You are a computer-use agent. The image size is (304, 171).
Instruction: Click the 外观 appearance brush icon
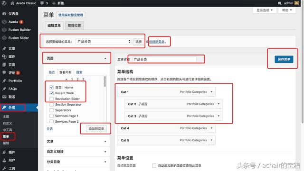coord(4,108)
